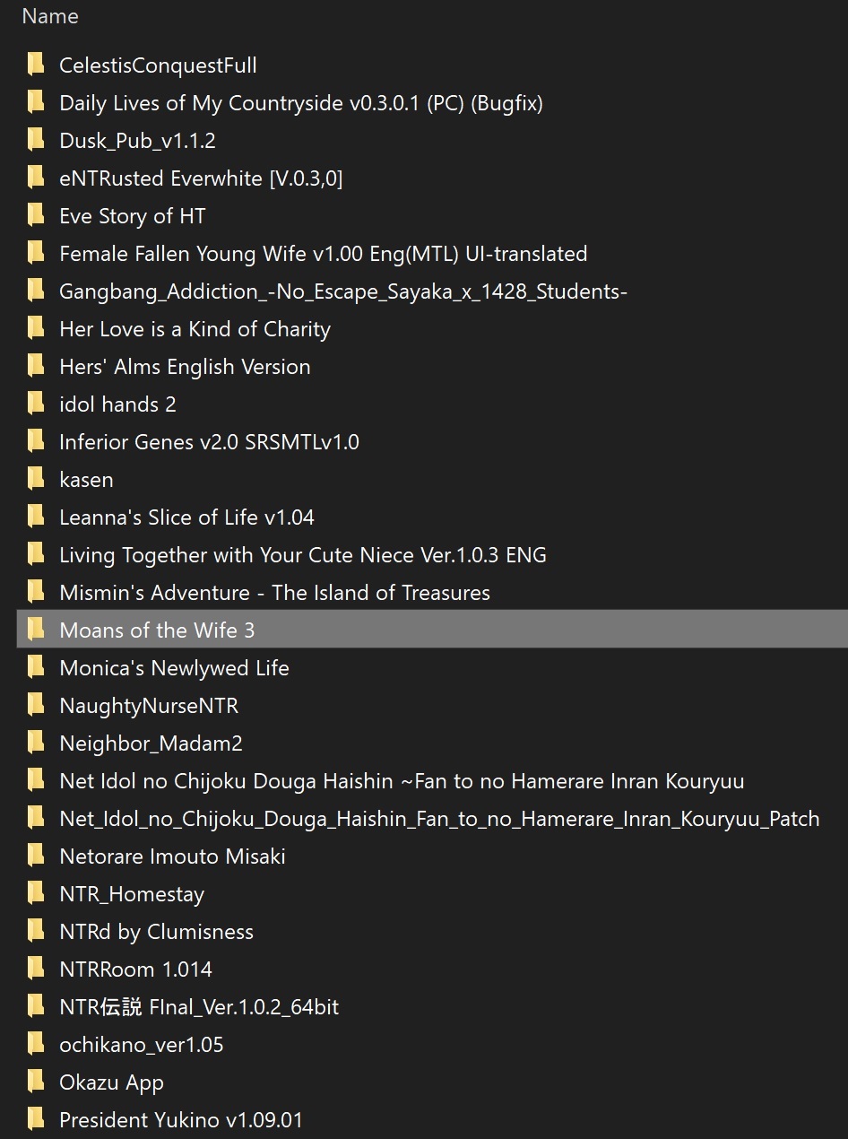Viewport: 848px width, 1139px height.
Task: Select folder icon of President Yukino v1.09.01
Action: (x=36, y=1119)
